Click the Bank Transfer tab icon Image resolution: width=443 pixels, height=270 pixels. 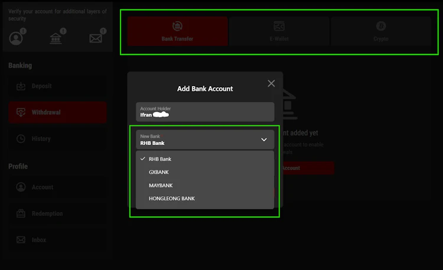point(177,26)
